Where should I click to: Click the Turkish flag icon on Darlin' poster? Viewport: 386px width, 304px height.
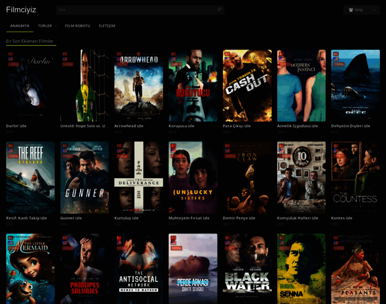[10, 54]
